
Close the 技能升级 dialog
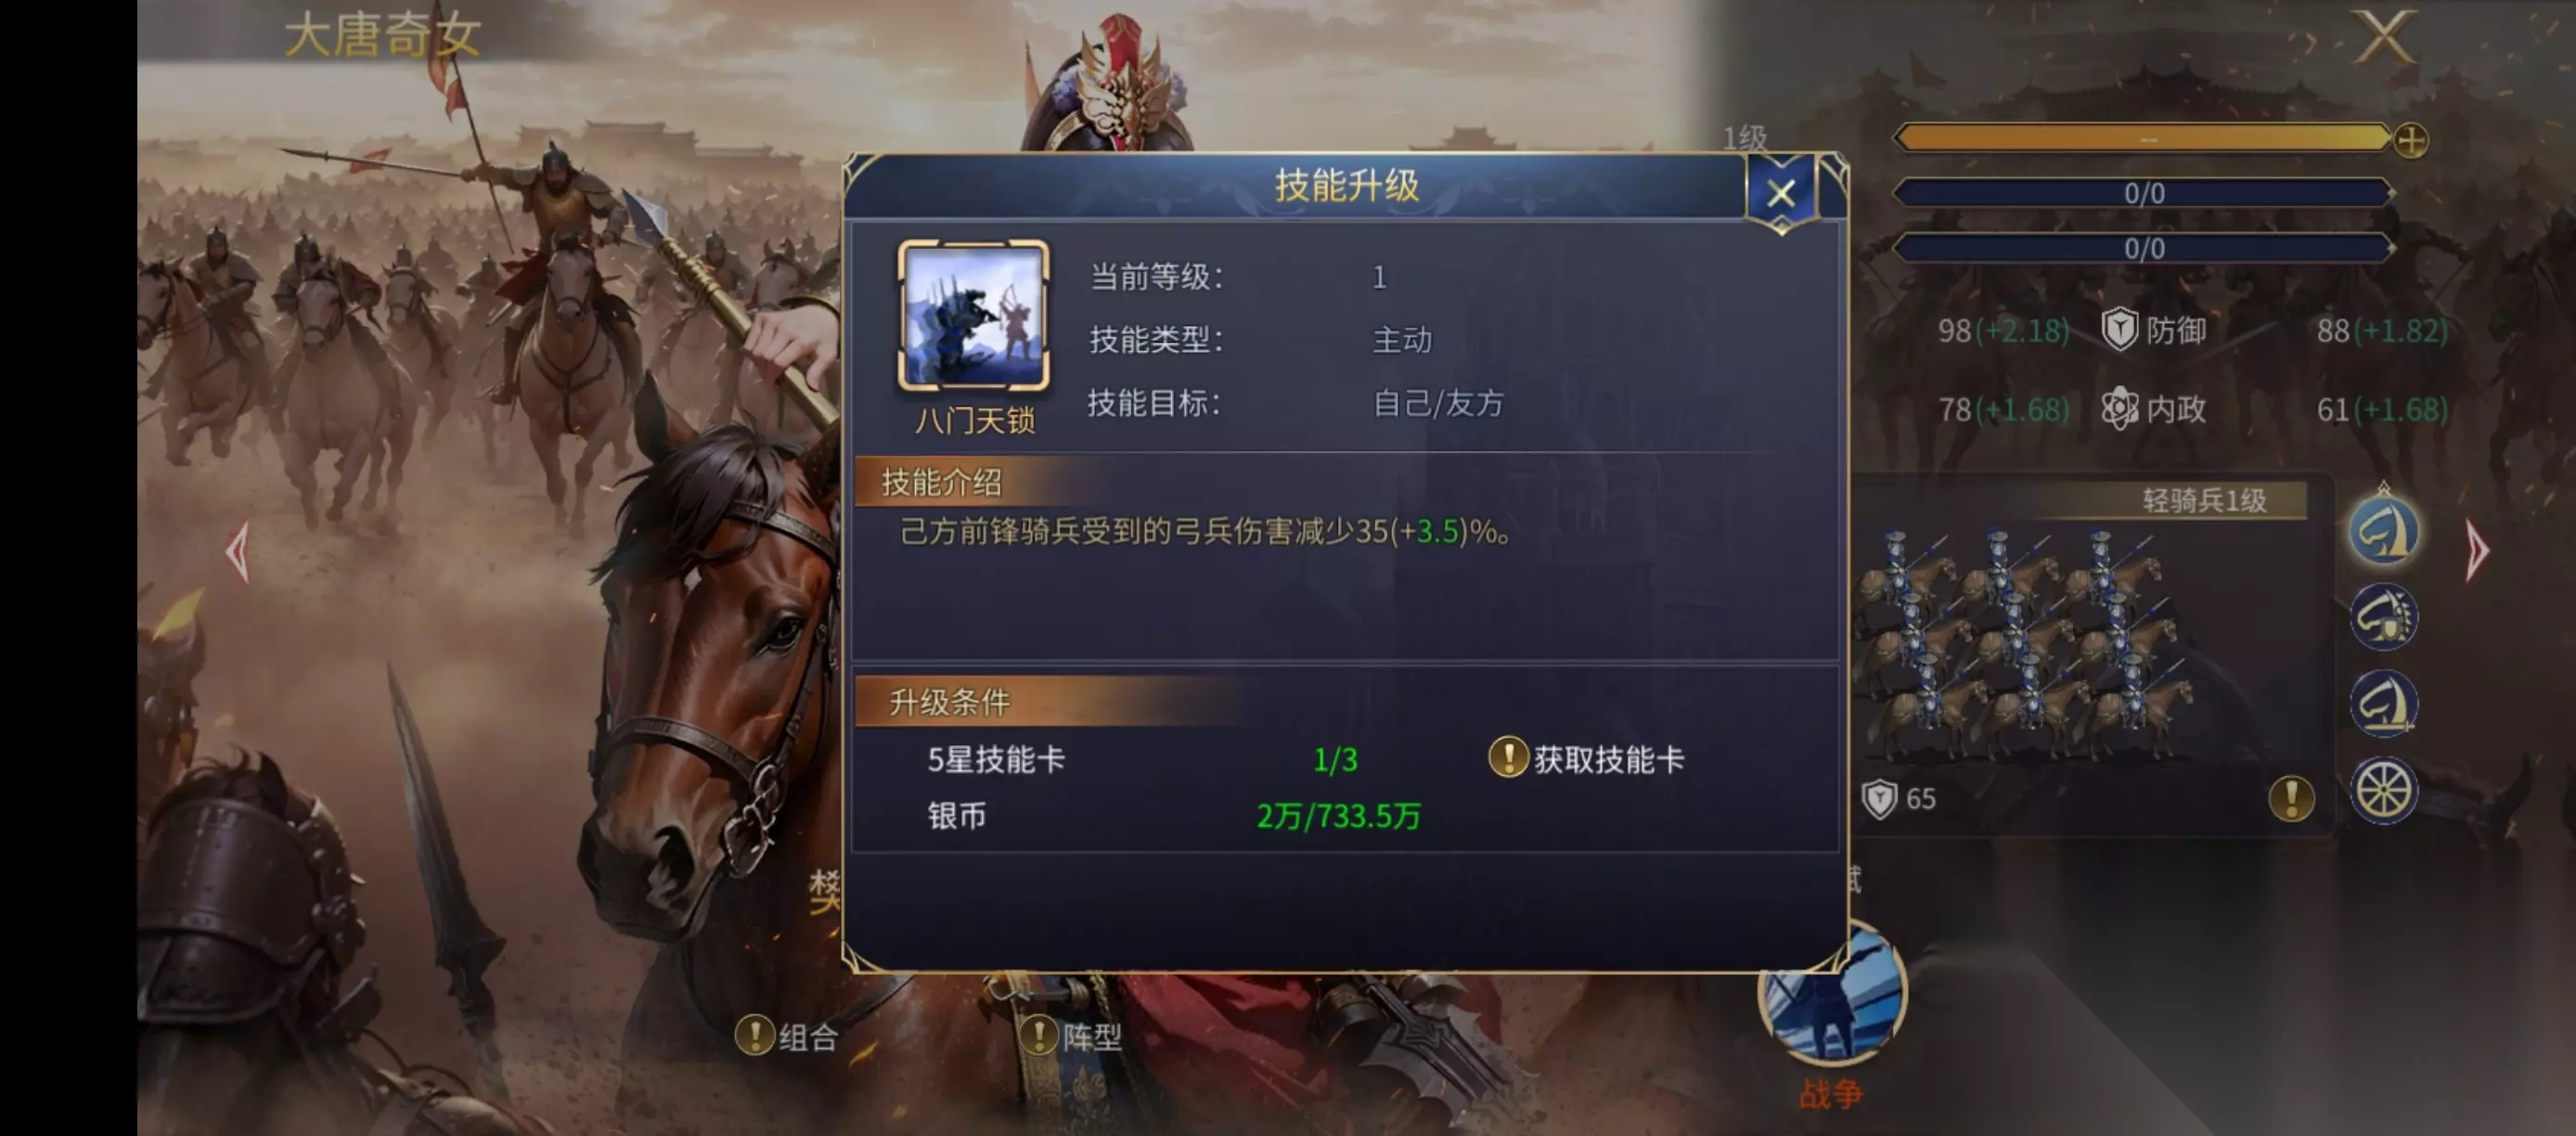click(1780, 193)
